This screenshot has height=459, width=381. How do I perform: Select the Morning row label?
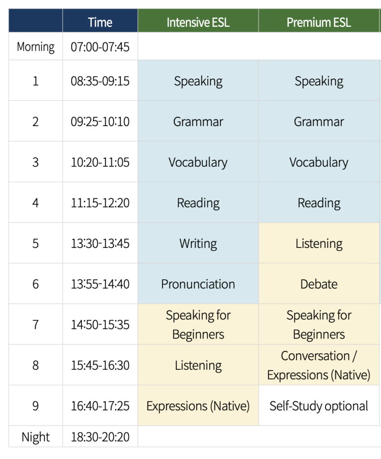tap(36, 47)
